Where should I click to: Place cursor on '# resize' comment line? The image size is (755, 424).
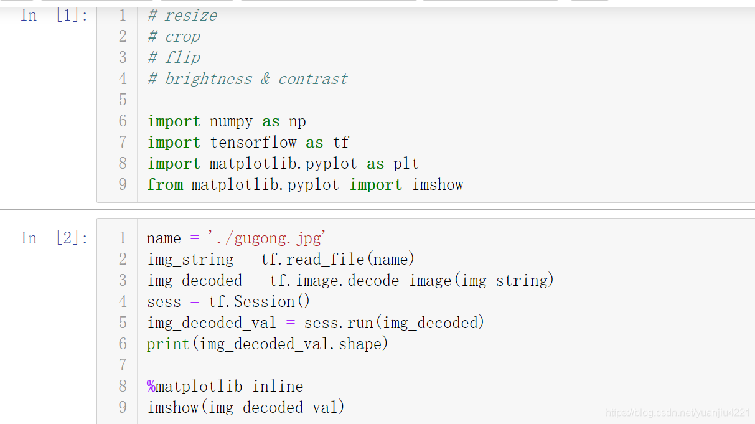182,16
